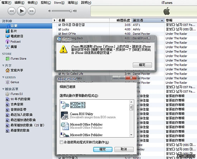This screenshot has width=197, height=159.
Task: Click program list scrollbar down arrow
Action: point(131,135)
